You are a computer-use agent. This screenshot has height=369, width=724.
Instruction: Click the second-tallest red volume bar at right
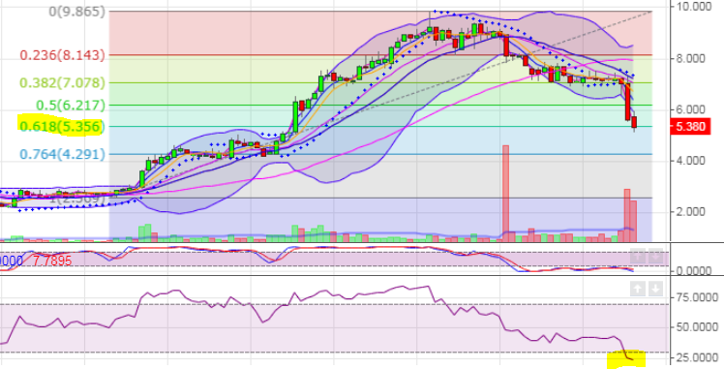point(627,215)
